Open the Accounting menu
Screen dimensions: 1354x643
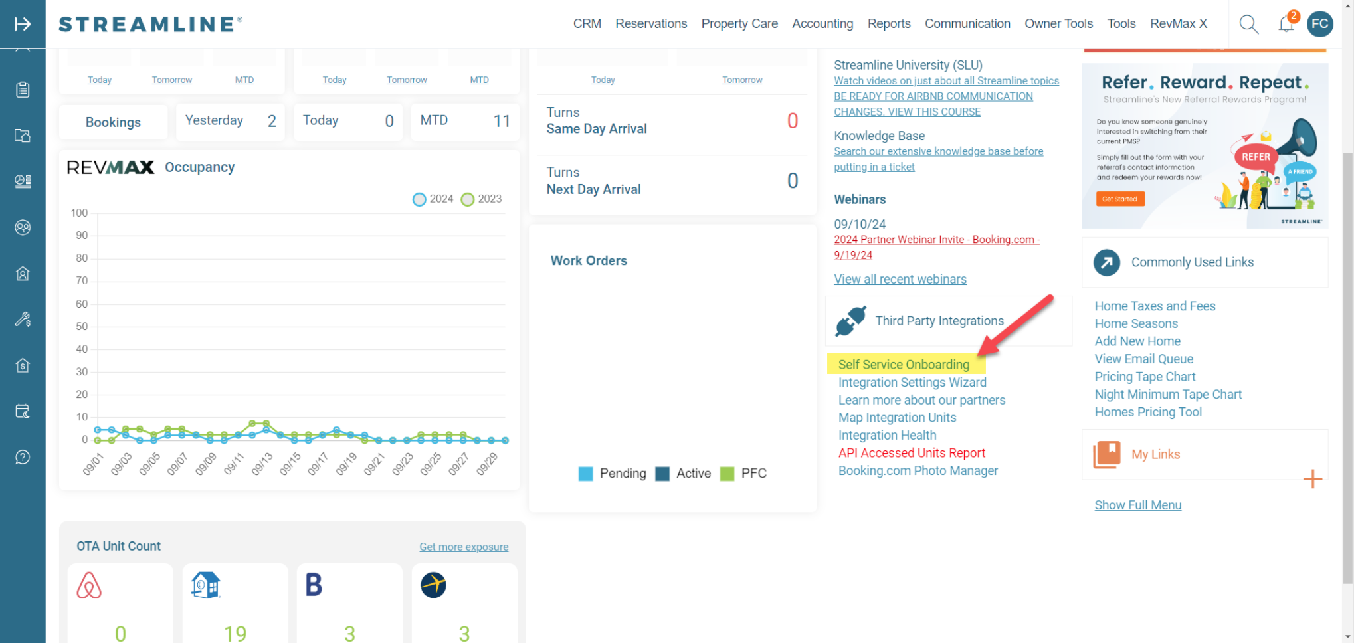822,24
